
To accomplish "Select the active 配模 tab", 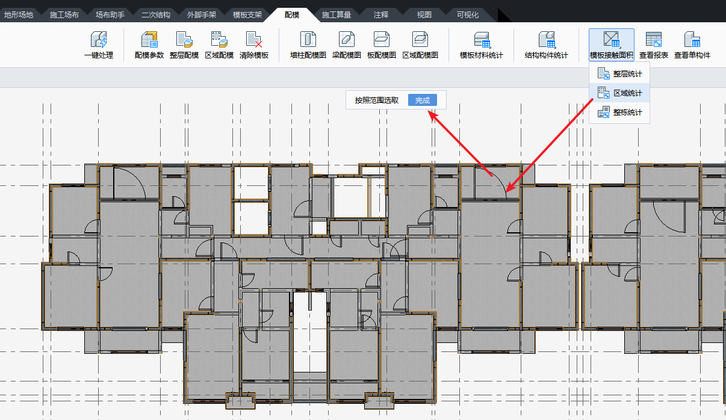I will pos(292,14).
